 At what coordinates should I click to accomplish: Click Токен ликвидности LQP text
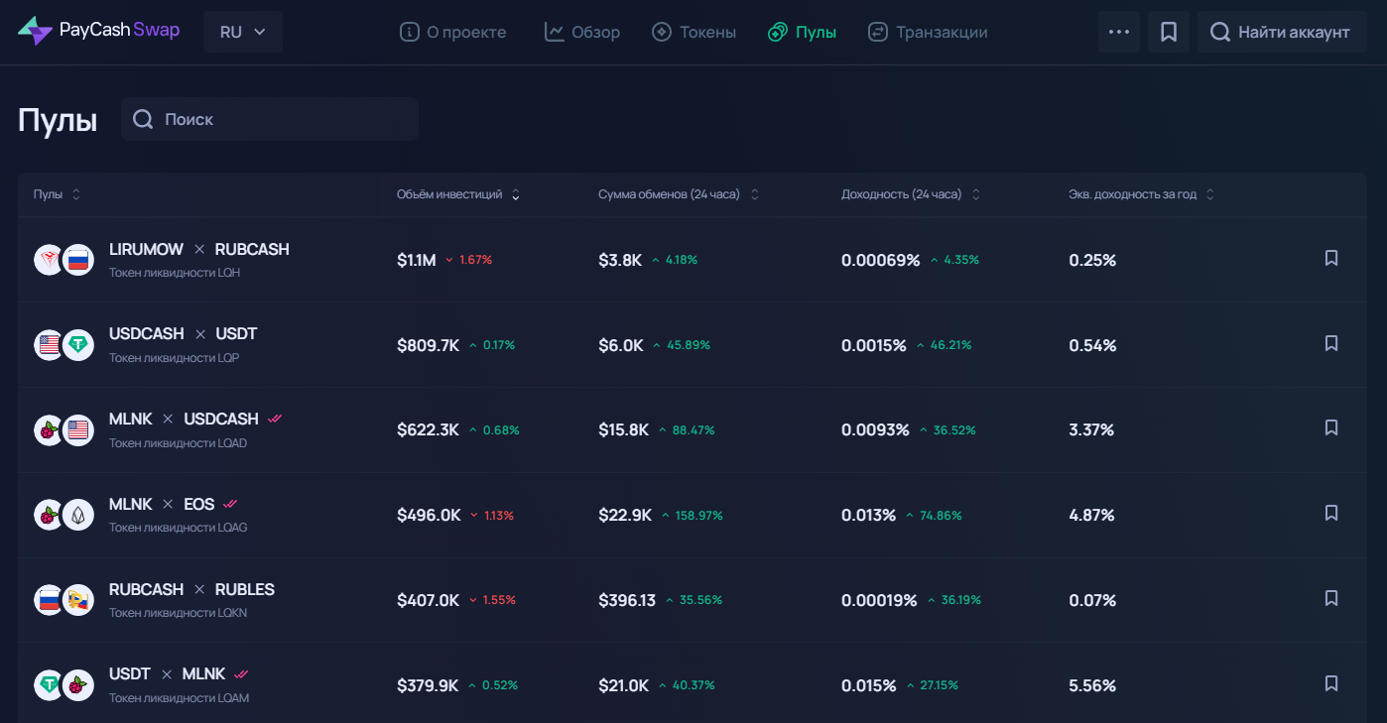pyautogui.click(x=174, y=358)
